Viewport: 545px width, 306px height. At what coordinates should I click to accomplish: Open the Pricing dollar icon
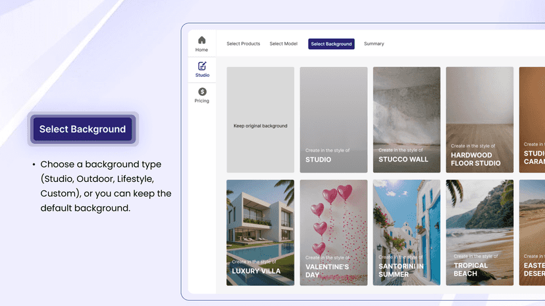(202, 91)
